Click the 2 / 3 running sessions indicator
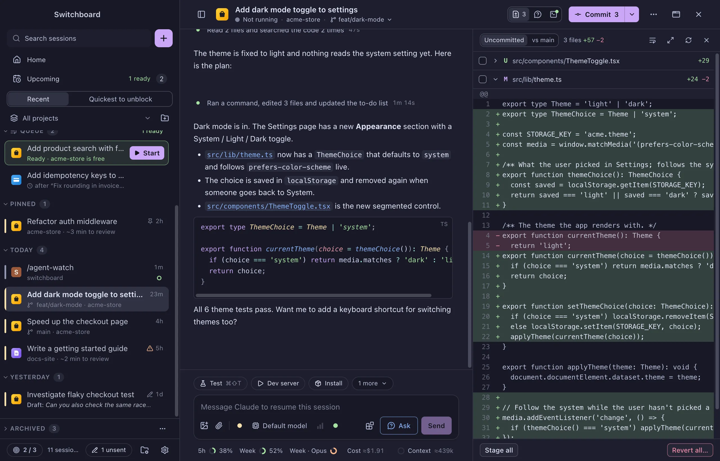The image size is (720, 461). click(25, 450)
